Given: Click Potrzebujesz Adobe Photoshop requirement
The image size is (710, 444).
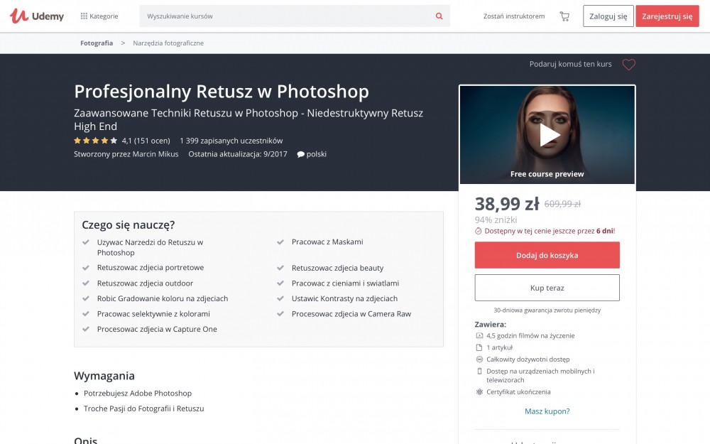Looking at the screenshot, I should click(x=138, y=394).
